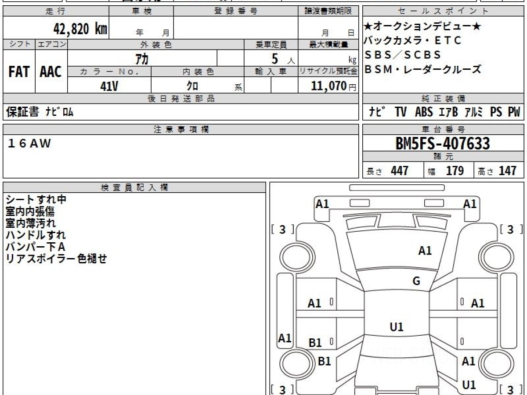Click the アルミ alloy wheel item
527x395 pixels.
(x=474, y=112)
